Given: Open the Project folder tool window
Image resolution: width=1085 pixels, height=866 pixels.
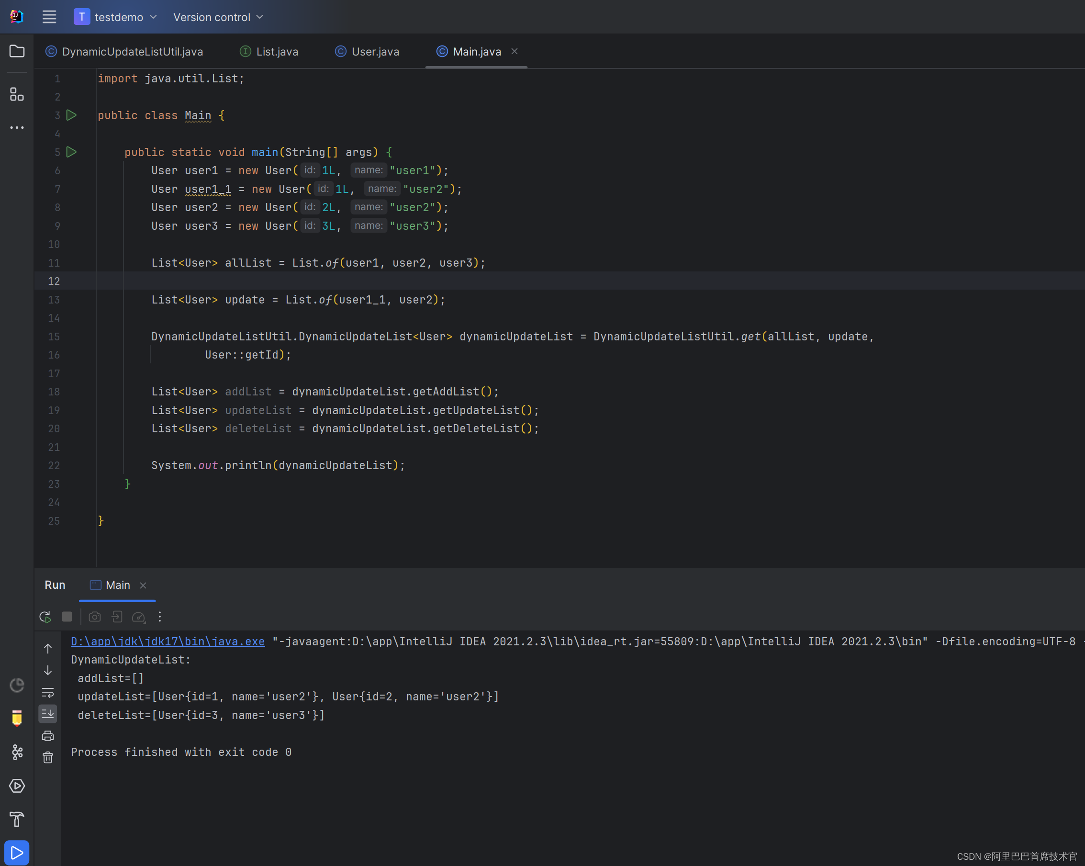Looking at the screenshot, I should 17,51.
